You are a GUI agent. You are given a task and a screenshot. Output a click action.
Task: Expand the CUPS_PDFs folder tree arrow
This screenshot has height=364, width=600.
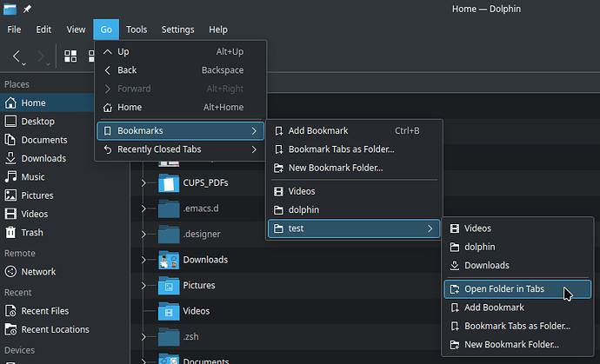click(x=143, y=182)
